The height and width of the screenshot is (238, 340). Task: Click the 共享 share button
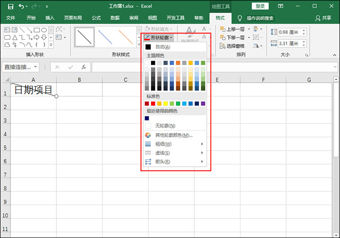[x=323, y=18]
